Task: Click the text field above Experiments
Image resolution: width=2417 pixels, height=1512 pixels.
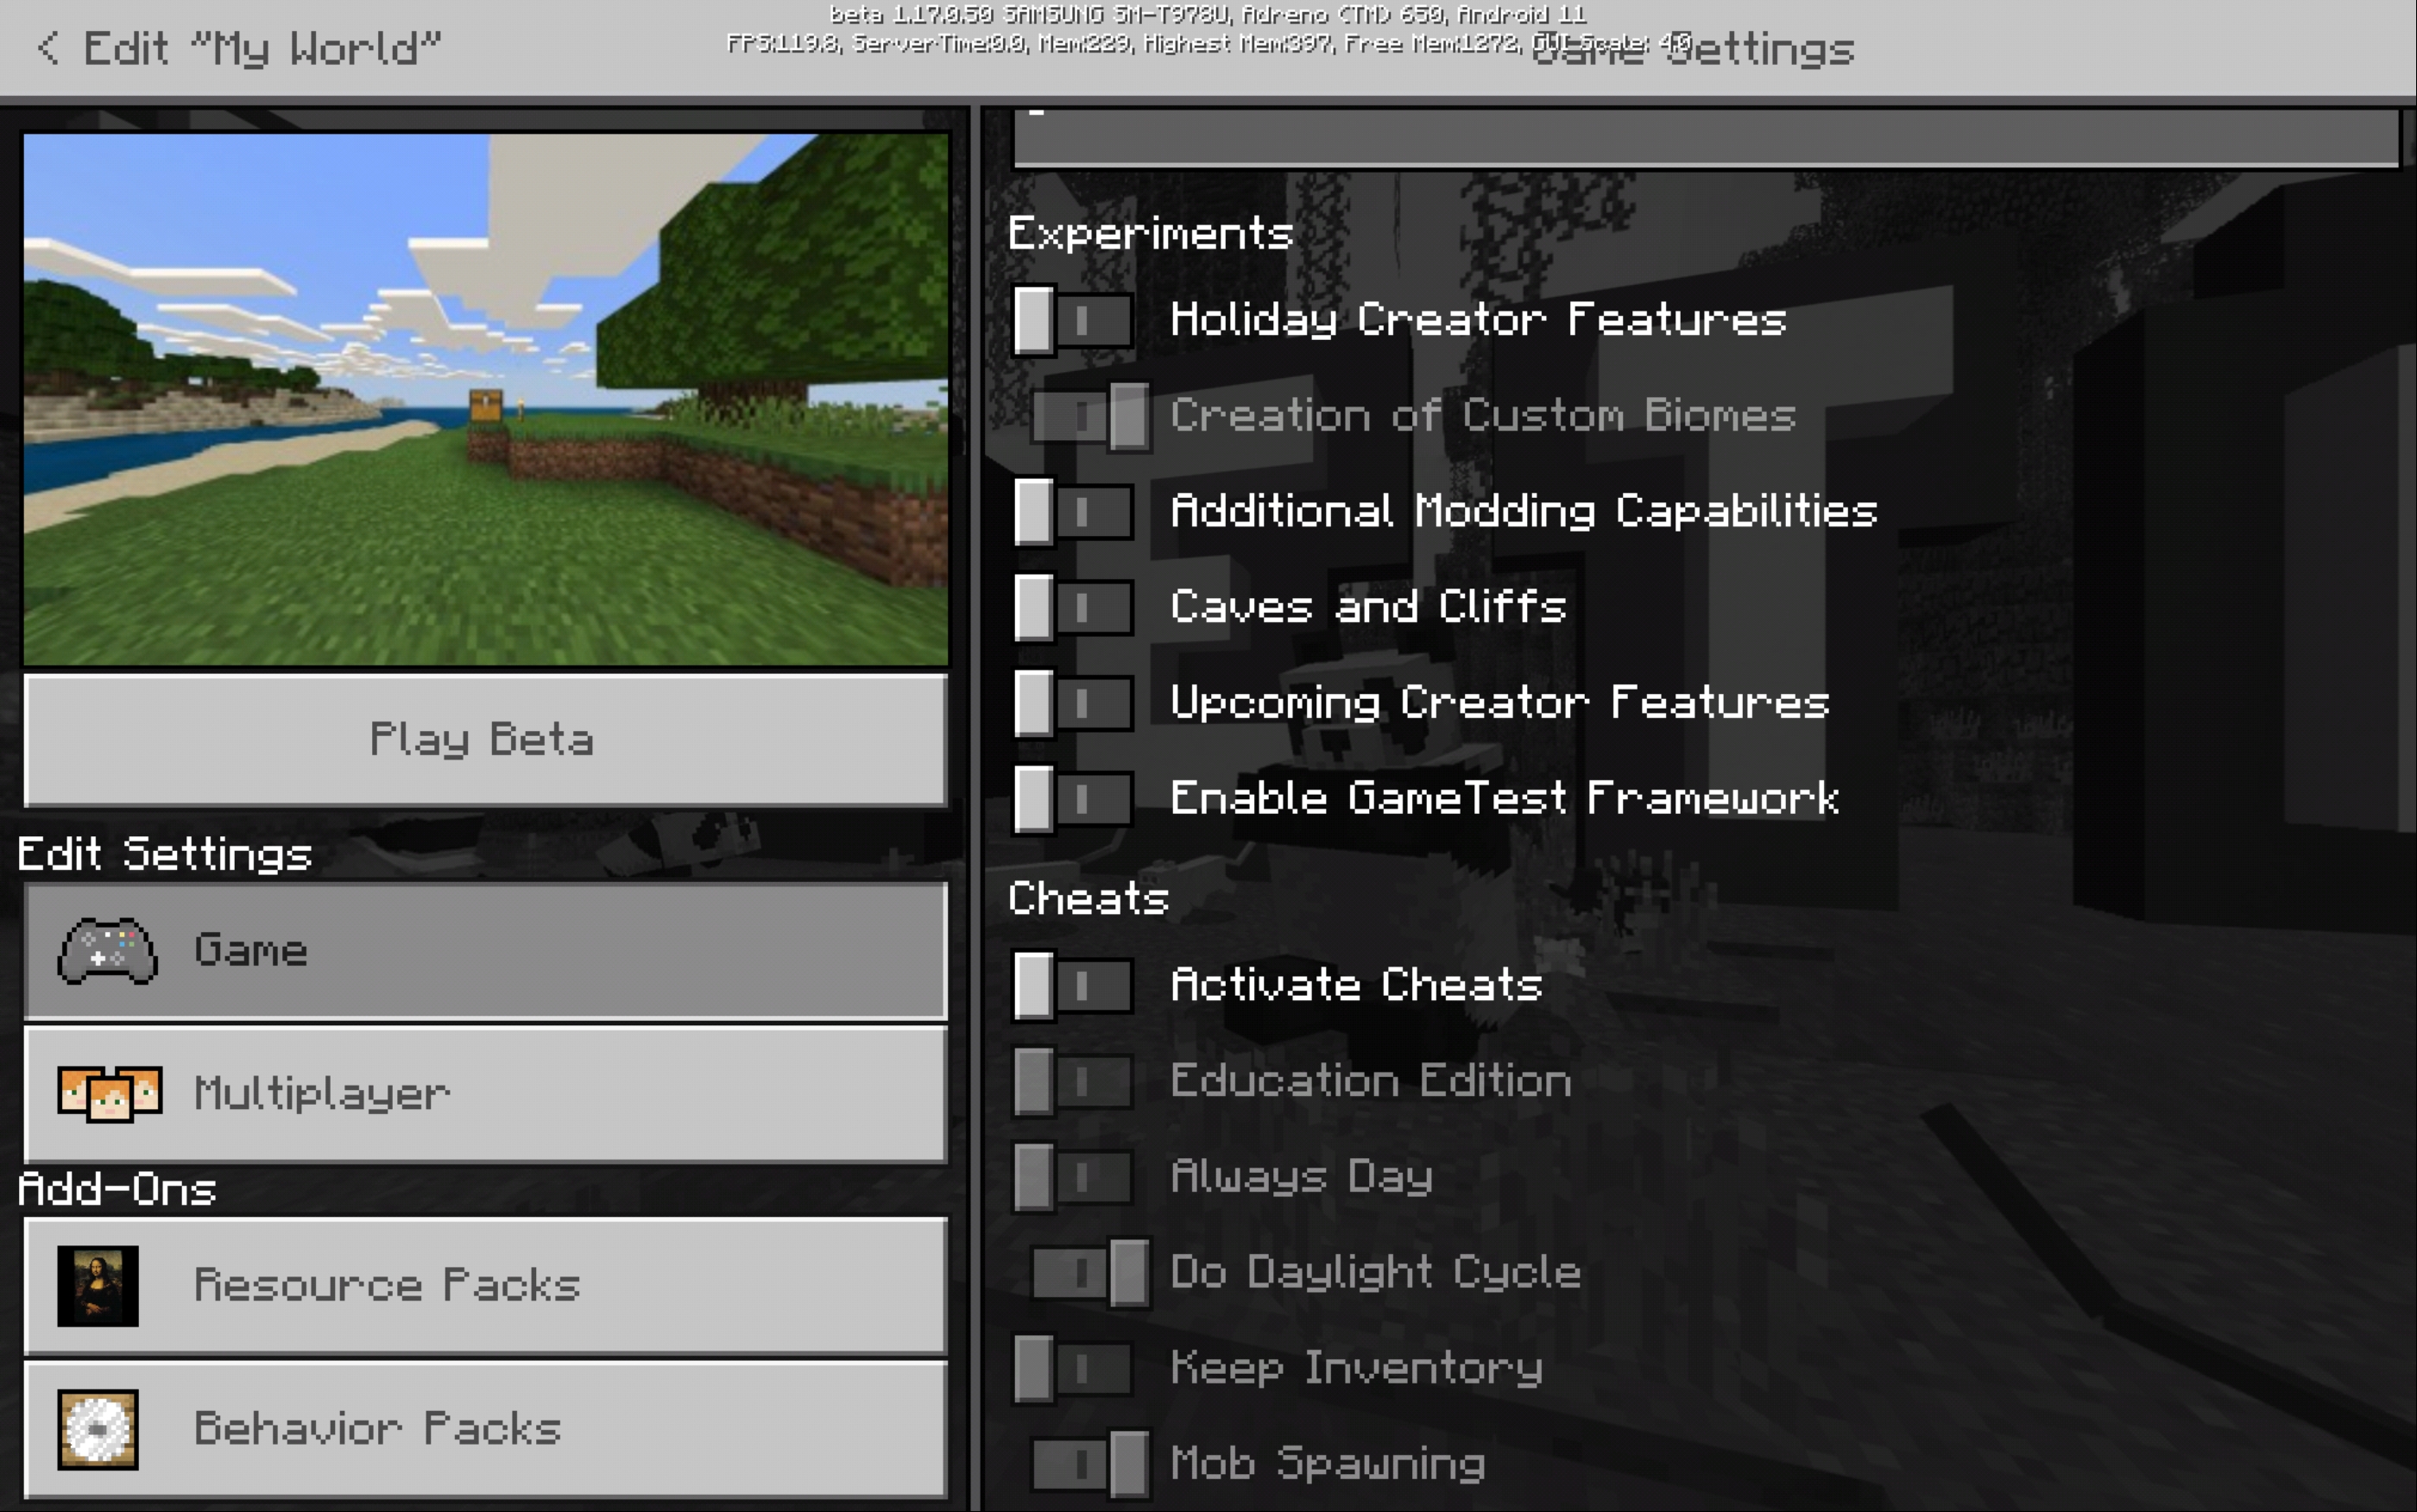Action: coord(1705,138)
